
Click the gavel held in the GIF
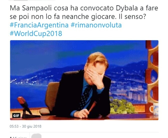point(92,107)
